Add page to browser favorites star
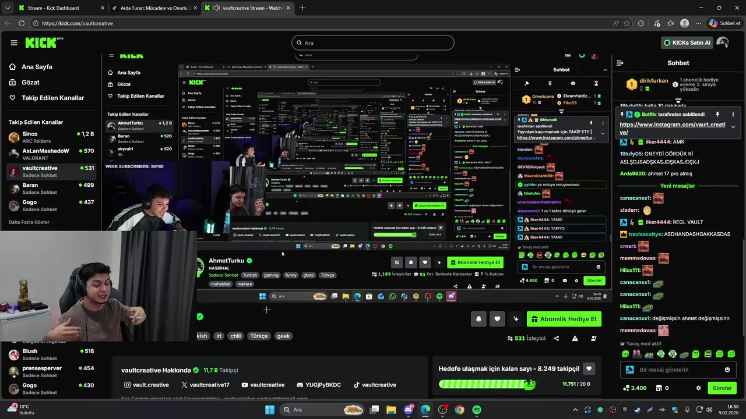The width and height of the screenshot is (746, 419). click(627, 23)
